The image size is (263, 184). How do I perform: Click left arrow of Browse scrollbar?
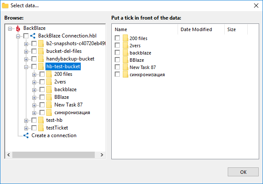tap(8, 155)
